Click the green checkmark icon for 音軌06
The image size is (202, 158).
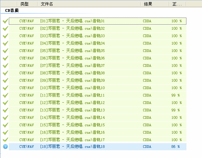coord(5,58)
